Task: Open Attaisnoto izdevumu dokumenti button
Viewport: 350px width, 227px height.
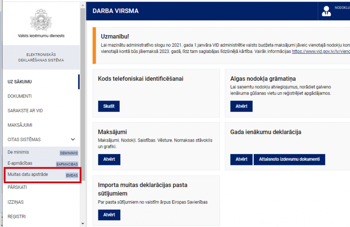Action: tap(289, 159)
